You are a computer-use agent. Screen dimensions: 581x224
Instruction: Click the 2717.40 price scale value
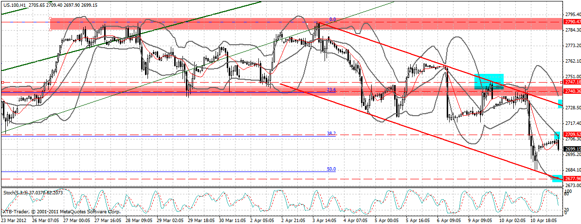(573, 123)
